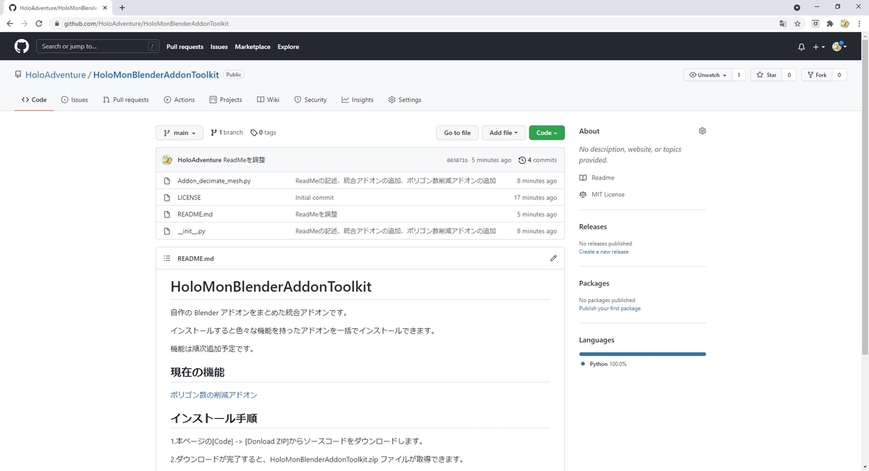Open the Insights tab
The width and height of the screenshot is (869, 471).
(358, 100)
